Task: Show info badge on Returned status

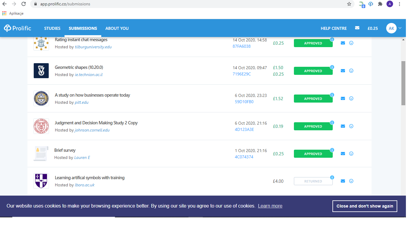Action: (x=332, y=177)
